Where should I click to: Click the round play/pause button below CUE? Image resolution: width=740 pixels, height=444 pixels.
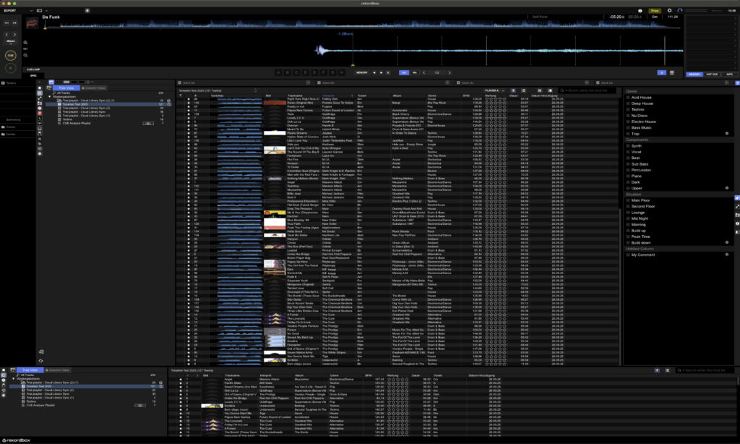coord(11,67)
